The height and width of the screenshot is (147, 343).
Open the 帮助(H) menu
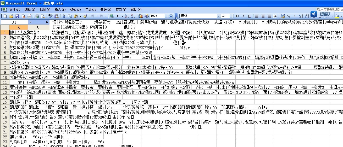[x=136, y=9]
